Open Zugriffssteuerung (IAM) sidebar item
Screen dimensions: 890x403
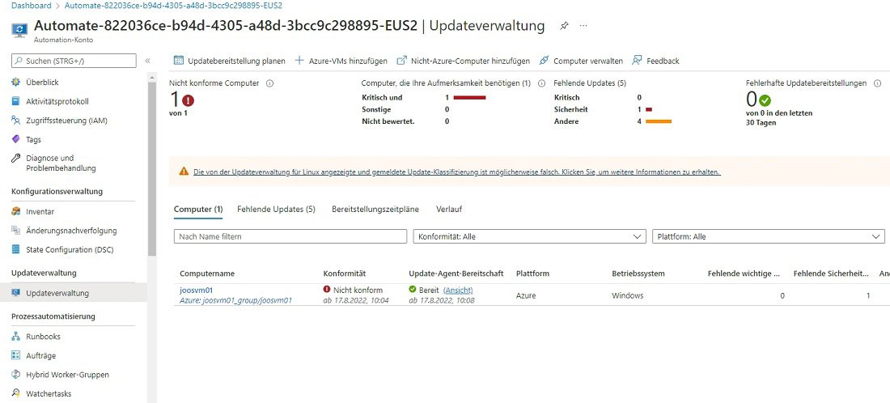(66, 121)
